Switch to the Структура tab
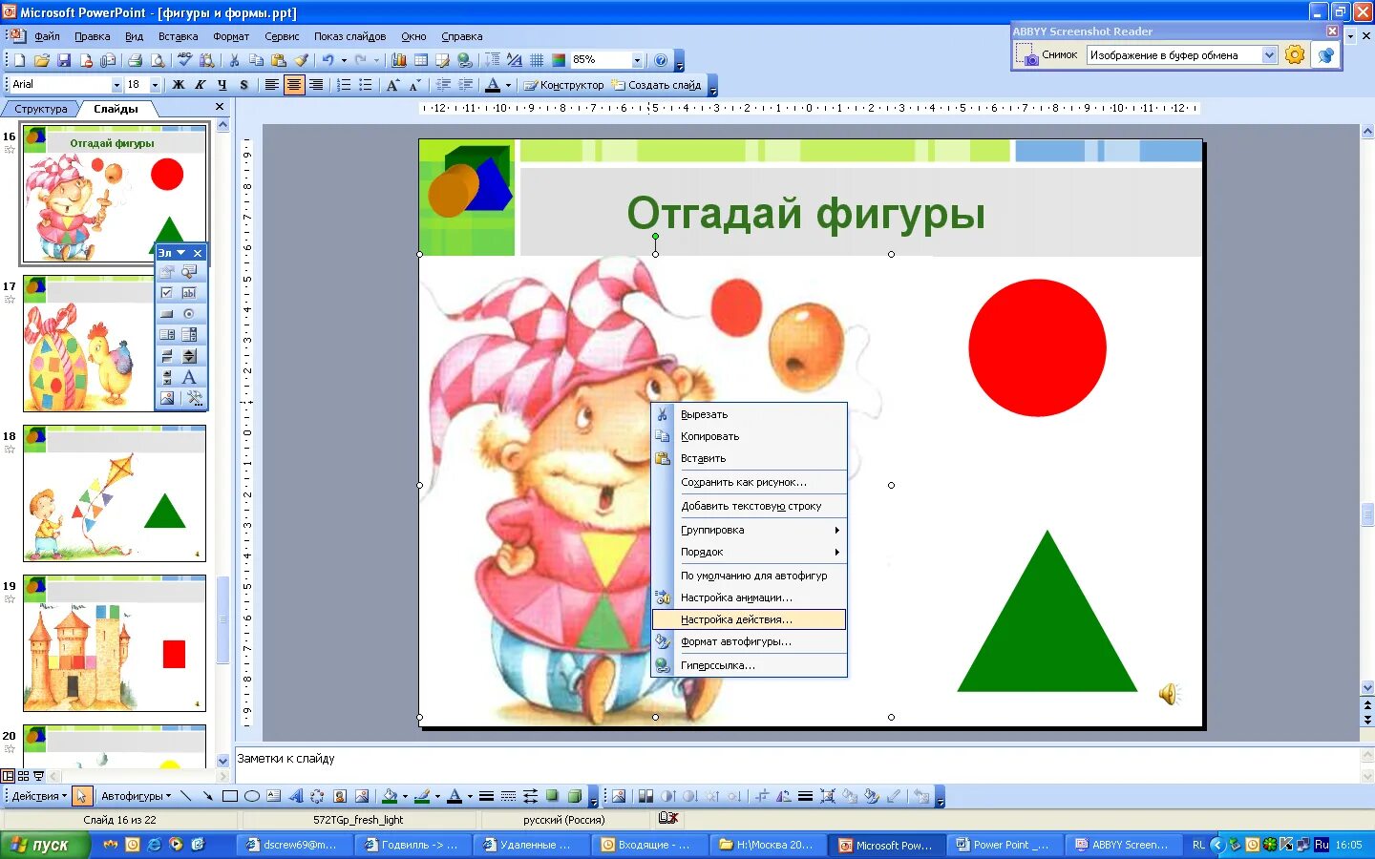The width and height of the screenshot is (1375, 859). 41,109
